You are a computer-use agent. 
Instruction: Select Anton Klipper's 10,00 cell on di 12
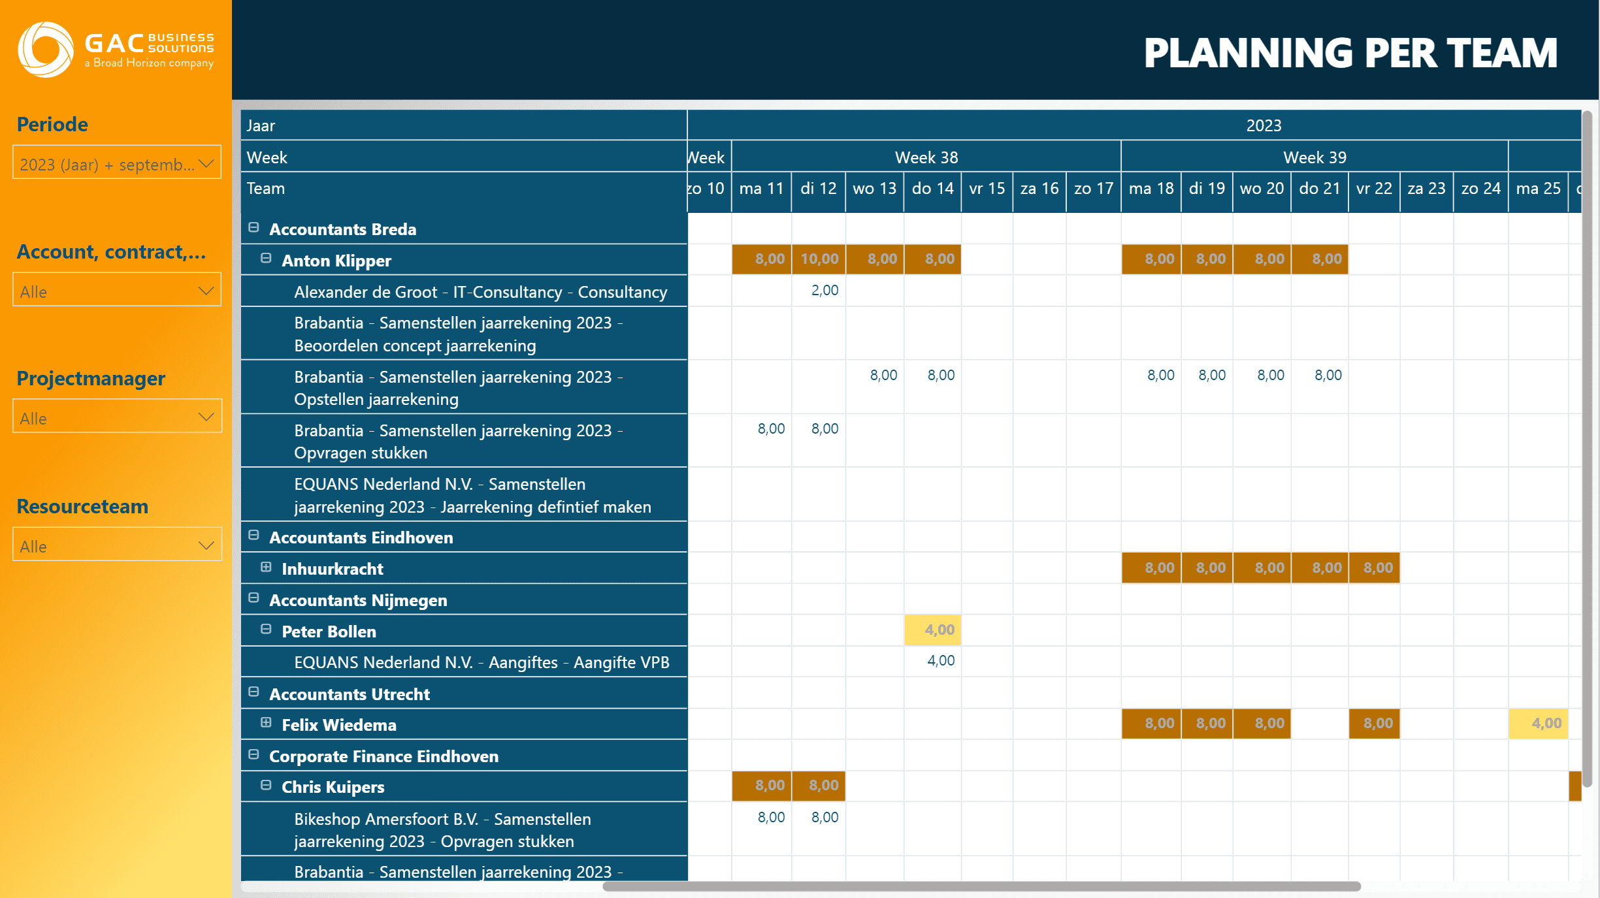[819, 259]
